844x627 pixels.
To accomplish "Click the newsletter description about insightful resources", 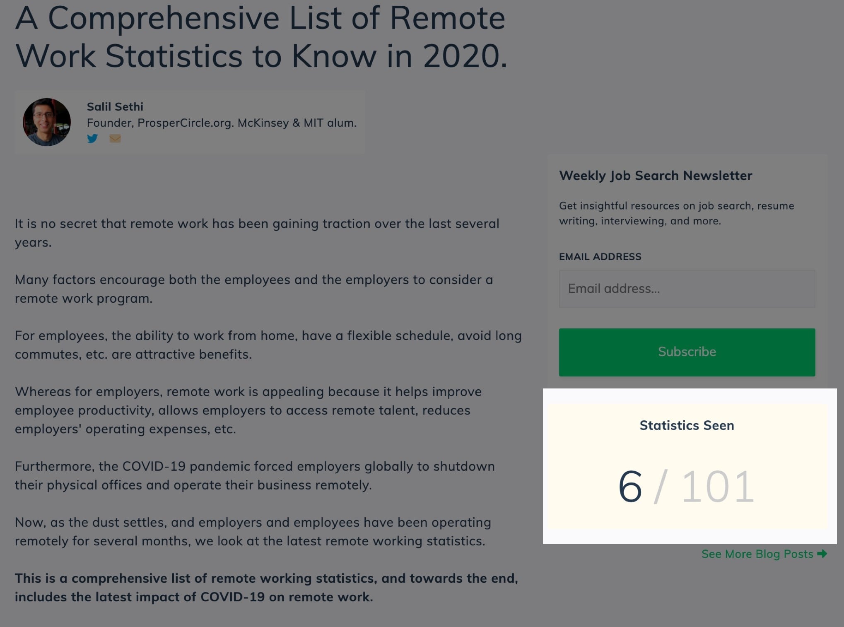I will tap(677, 213).
